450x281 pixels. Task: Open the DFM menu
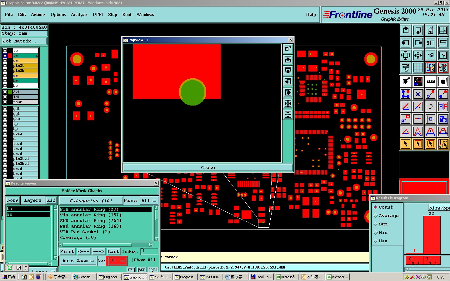coord(98,15)
